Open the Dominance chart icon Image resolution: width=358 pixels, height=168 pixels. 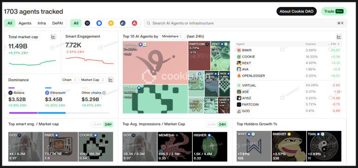pos(111,80)
